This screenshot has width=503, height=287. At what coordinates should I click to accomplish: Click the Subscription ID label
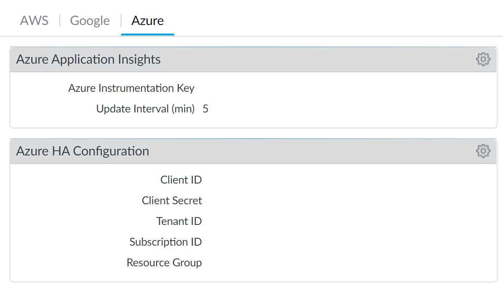click(x=166, y=242)
